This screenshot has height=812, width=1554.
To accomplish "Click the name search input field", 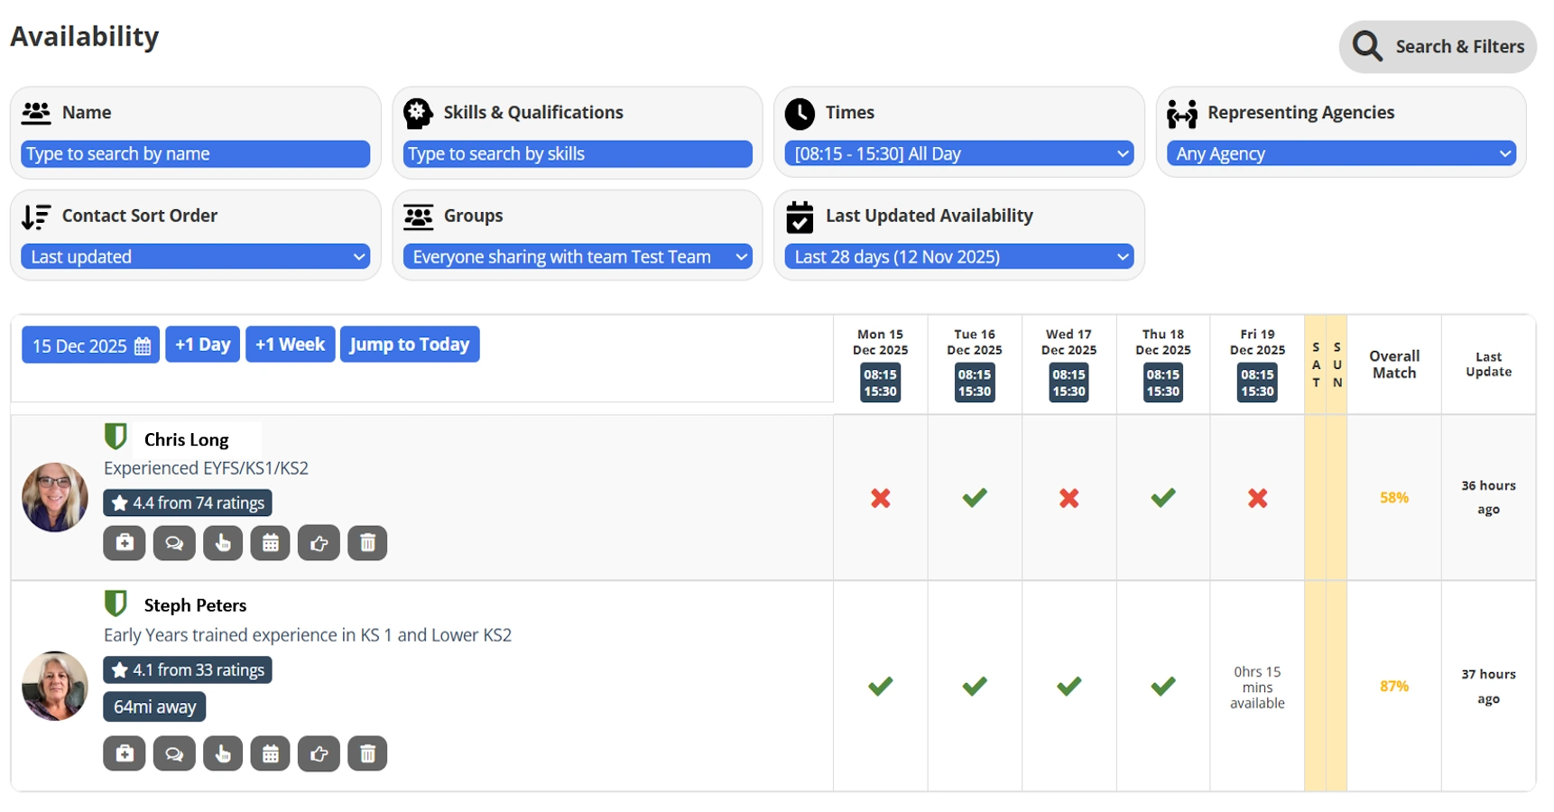I will (x=196, y=154).
